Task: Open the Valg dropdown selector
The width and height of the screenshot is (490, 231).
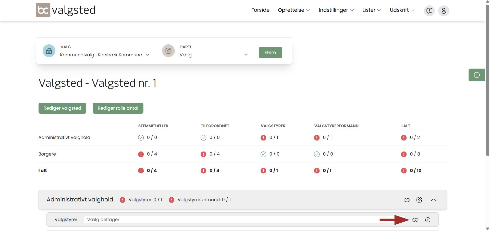Action: point(105,55)
